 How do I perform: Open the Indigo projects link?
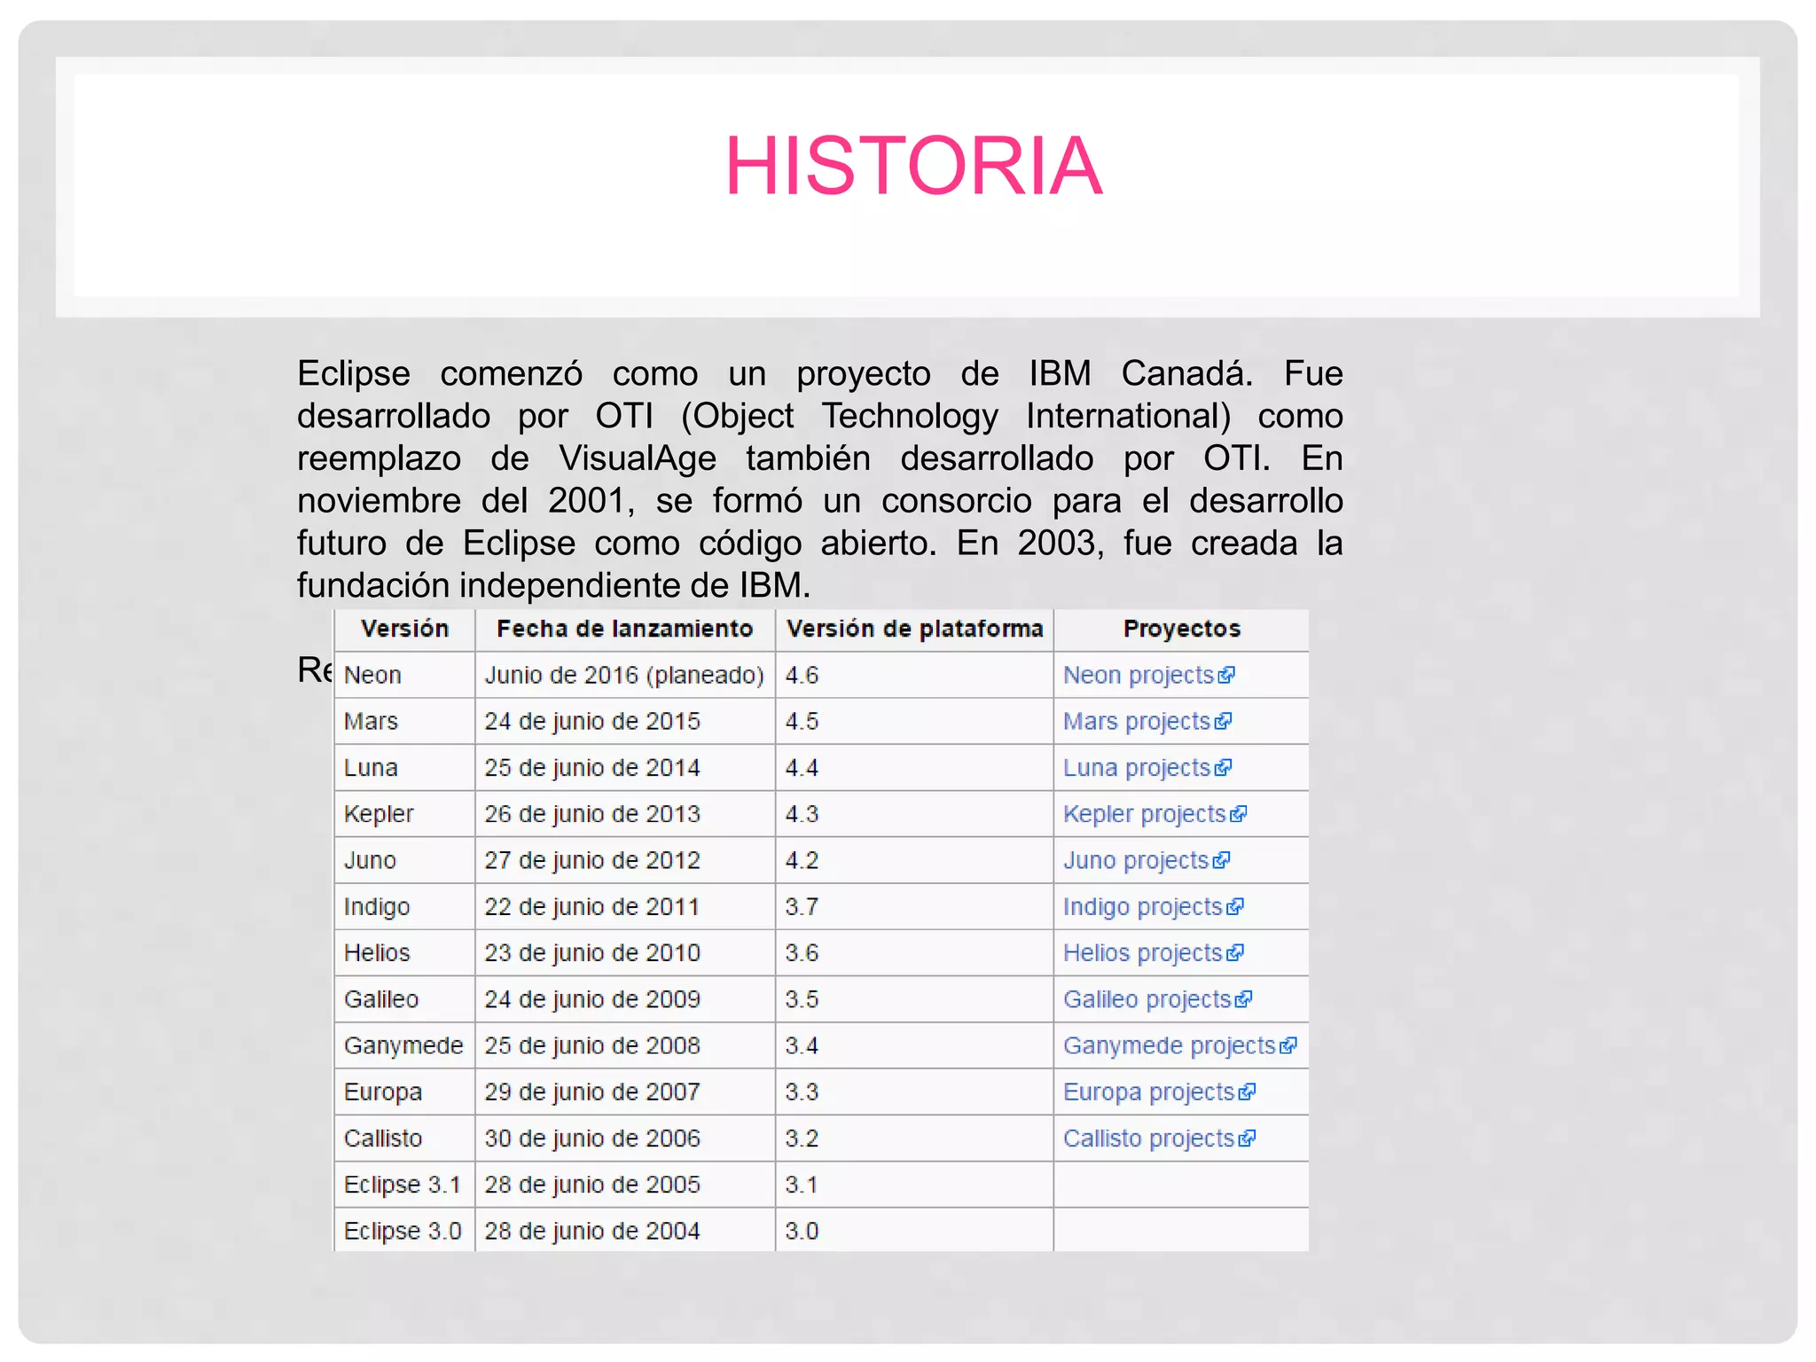[x=1153, y=907]
